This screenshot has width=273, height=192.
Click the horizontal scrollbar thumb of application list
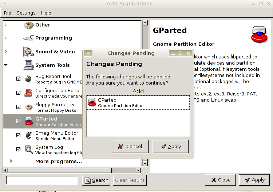pyautogui.click(x=60, y=171)
